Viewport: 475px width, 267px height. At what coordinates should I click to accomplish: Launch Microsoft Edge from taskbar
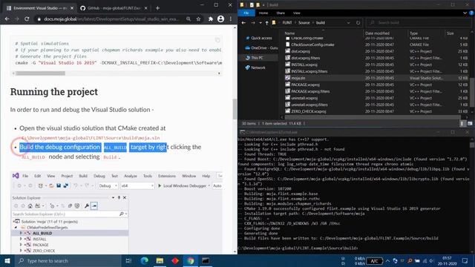[145, 260]
